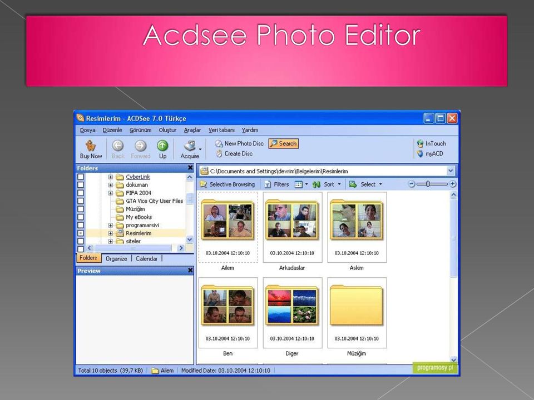Click the Search button

click(x=283, y=143)
